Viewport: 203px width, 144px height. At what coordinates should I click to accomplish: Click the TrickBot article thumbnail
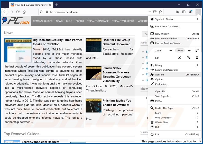point(18,50)
